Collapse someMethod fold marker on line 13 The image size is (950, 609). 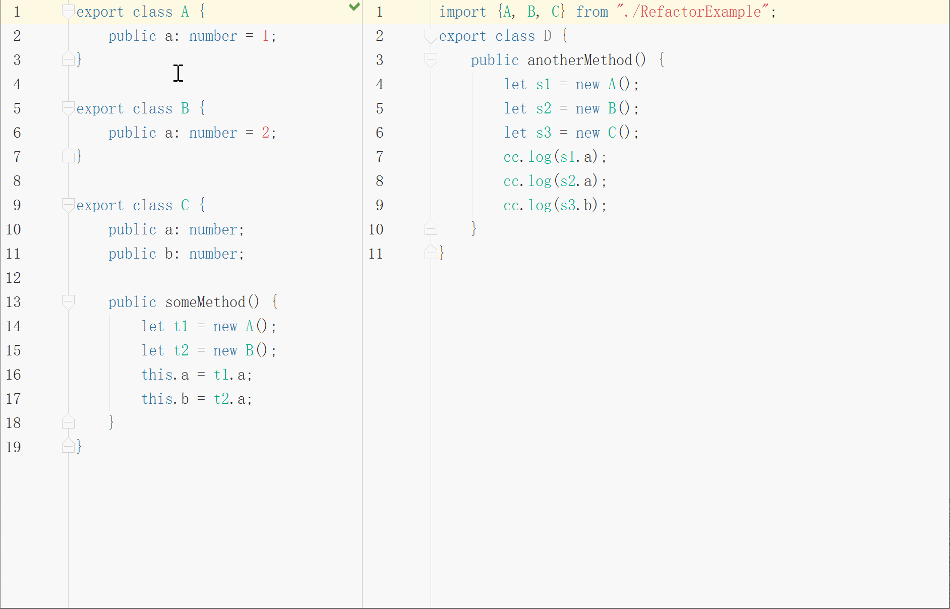tap(68, 302)
